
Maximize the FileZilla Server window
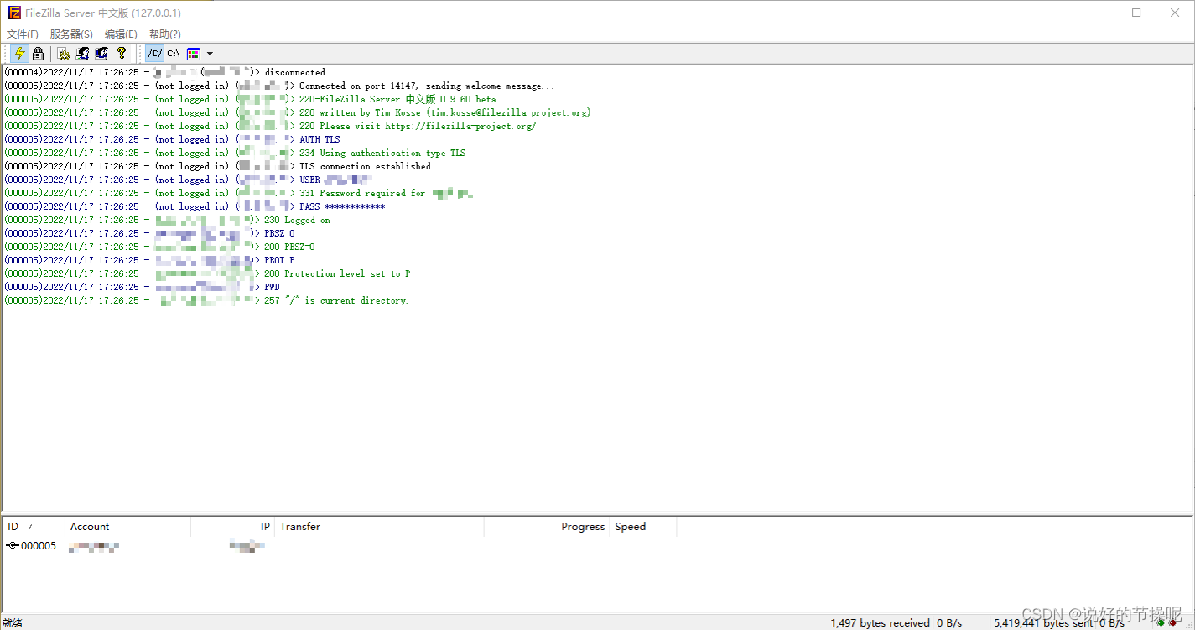(x=1136, y=13)
